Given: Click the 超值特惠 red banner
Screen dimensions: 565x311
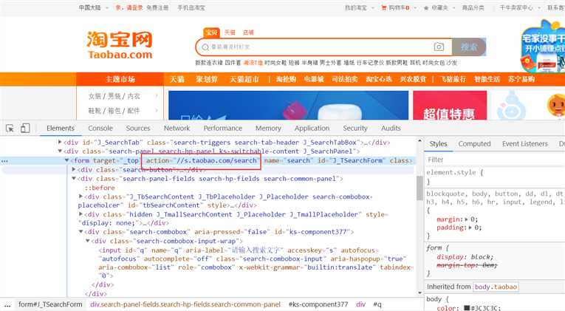Looking at the screenshot, I should (450, 105).
